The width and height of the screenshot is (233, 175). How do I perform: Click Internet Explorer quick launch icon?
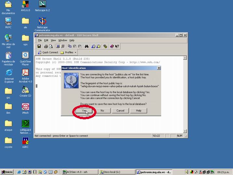pos(19,172)
